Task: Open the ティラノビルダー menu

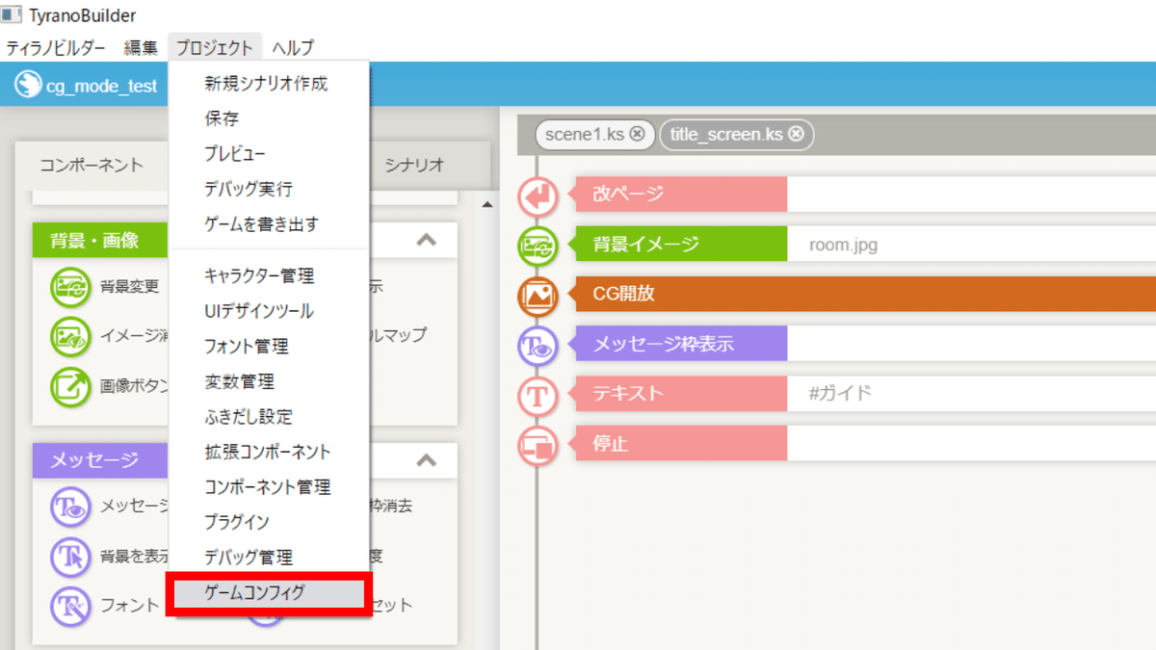Action: tap(56, 47)
